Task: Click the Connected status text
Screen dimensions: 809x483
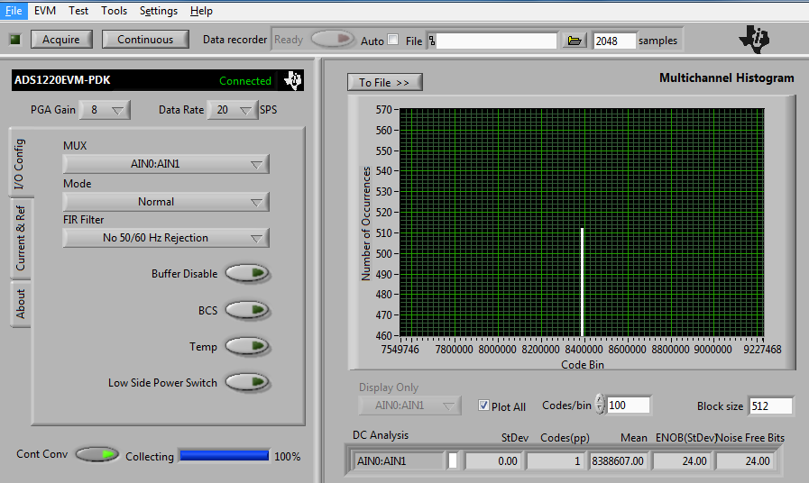Action: point(245,81)
